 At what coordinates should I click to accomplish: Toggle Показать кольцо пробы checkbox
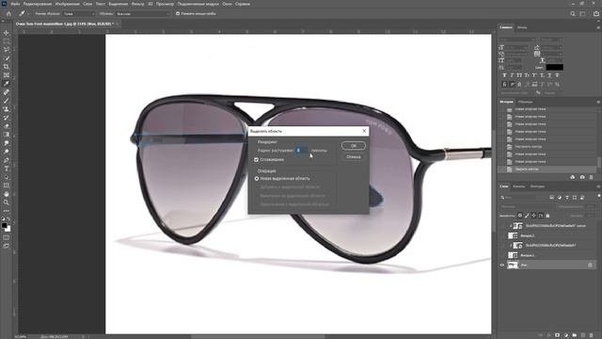tap(178, 13)
